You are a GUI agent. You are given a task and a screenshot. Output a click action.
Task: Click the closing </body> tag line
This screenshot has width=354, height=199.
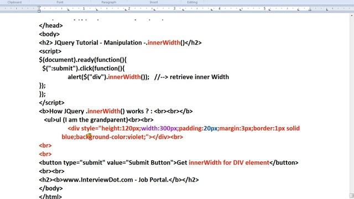[x=51, y=188]
